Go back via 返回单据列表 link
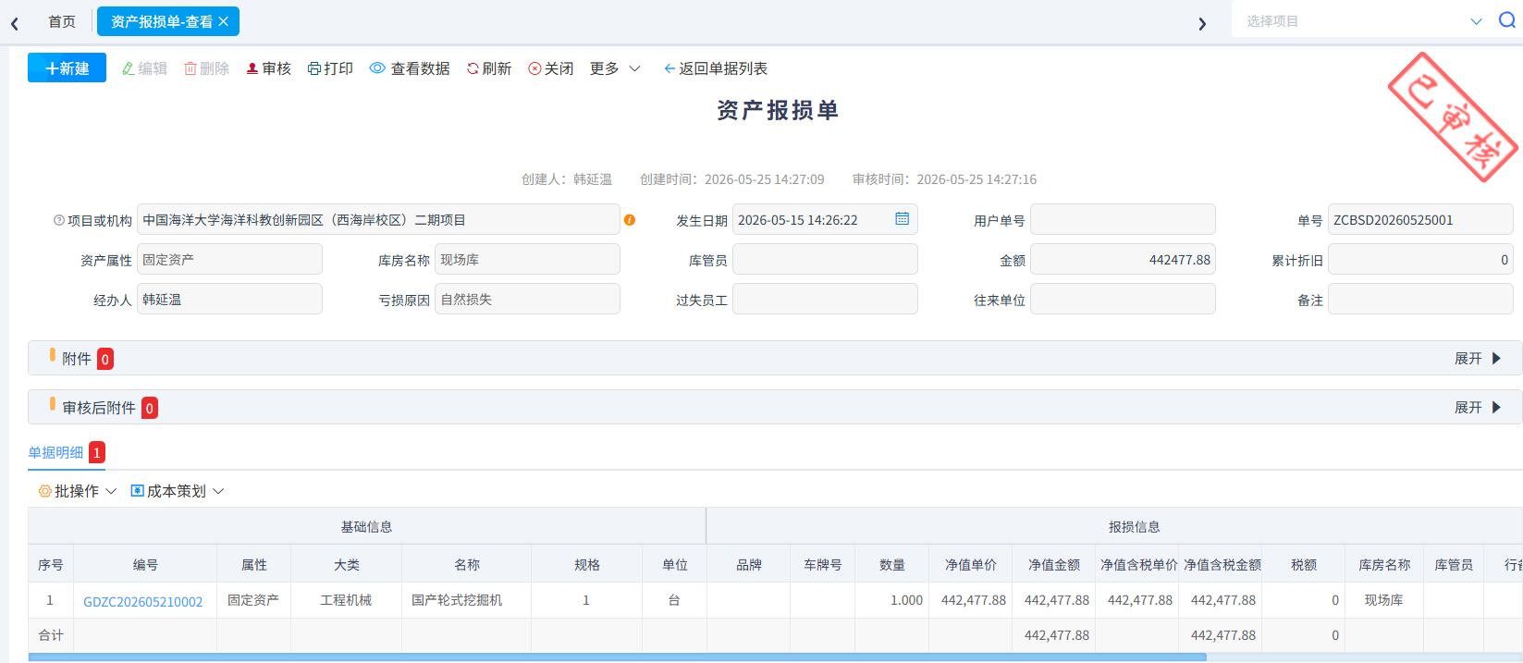 [x=716, y=68]
